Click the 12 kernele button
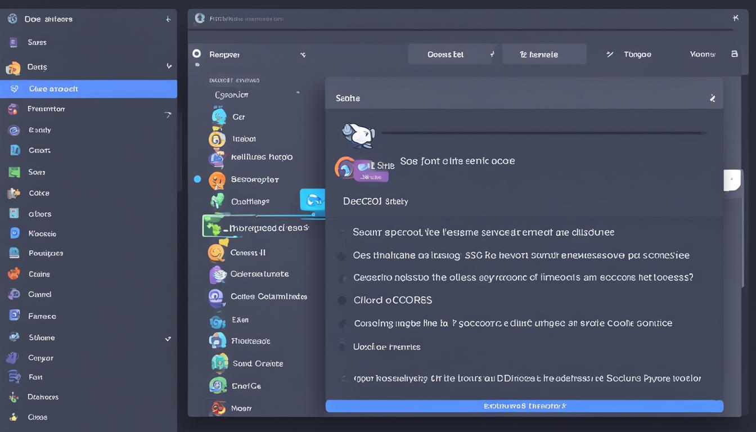This screenshot has width=756, height=432. pos(543,55)
